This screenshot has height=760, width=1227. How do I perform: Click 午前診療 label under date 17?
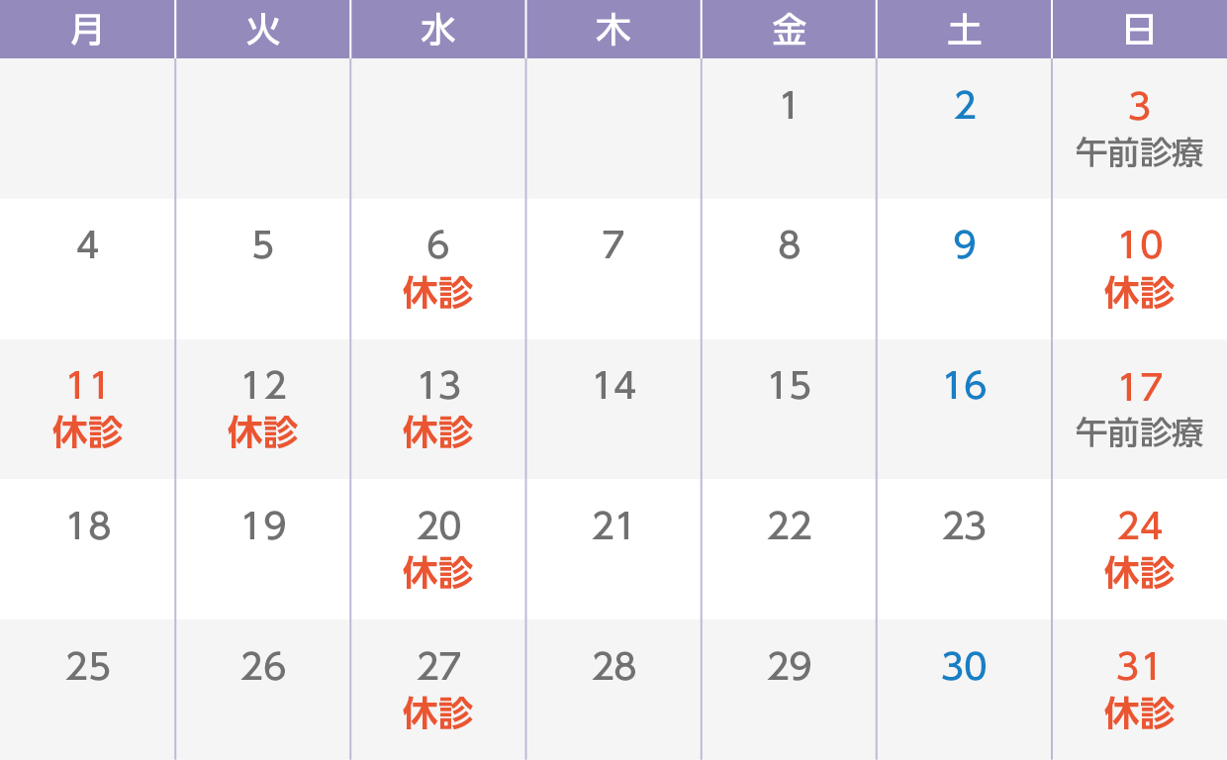tap(1140, 432)
